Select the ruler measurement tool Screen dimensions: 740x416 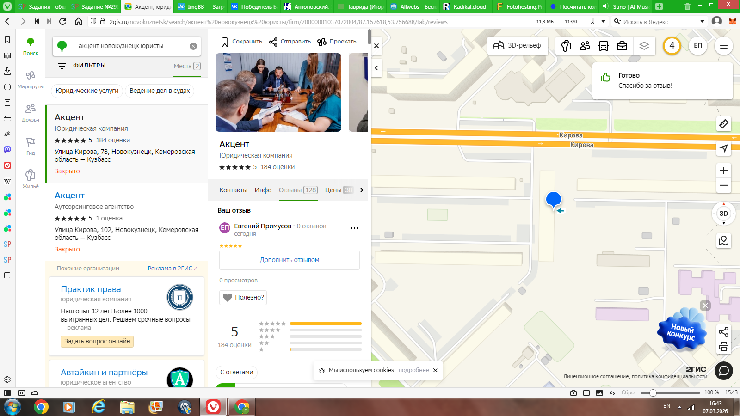(724, 124)
